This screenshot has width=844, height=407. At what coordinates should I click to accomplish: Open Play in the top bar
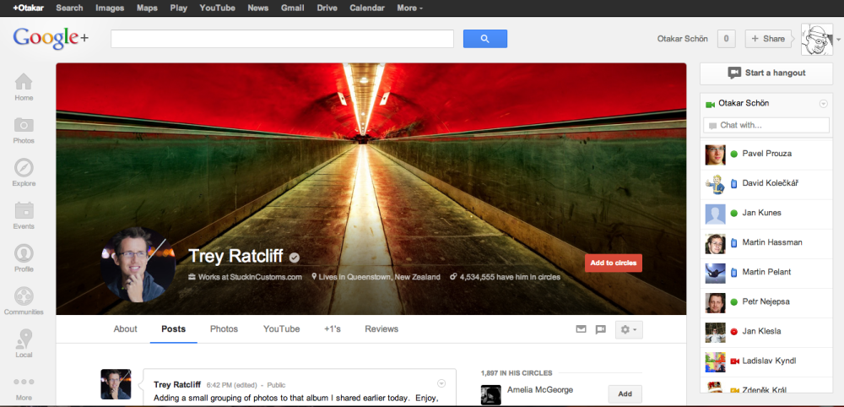179,8
